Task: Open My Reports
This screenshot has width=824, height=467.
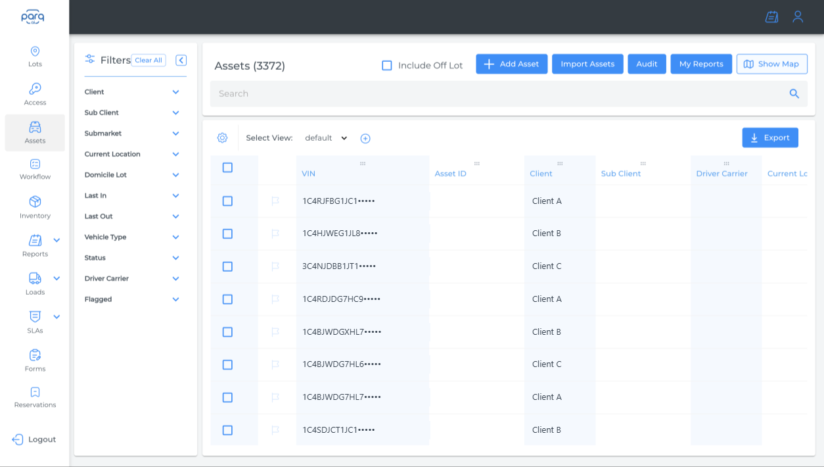Action: click(701, 64)
